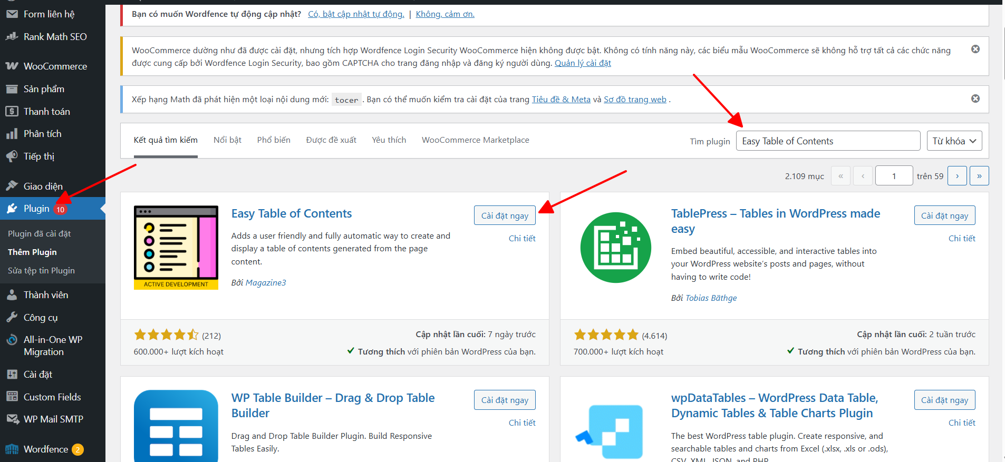Jump to the last results page
Viewport: 1005px width, 462px height.
[979, 176]
